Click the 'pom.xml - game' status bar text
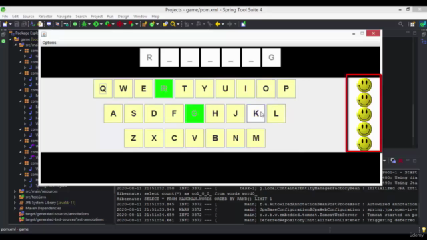Image resolution: width=427 pixels, height=240 pixels. point(15,229)
